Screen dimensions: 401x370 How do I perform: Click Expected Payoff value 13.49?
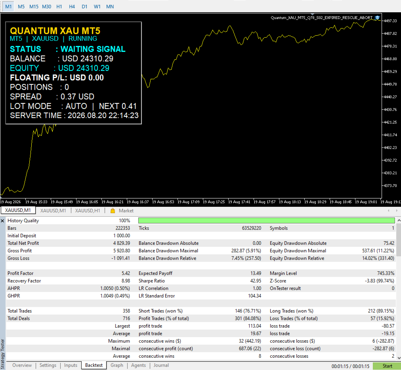coord(256,273)
